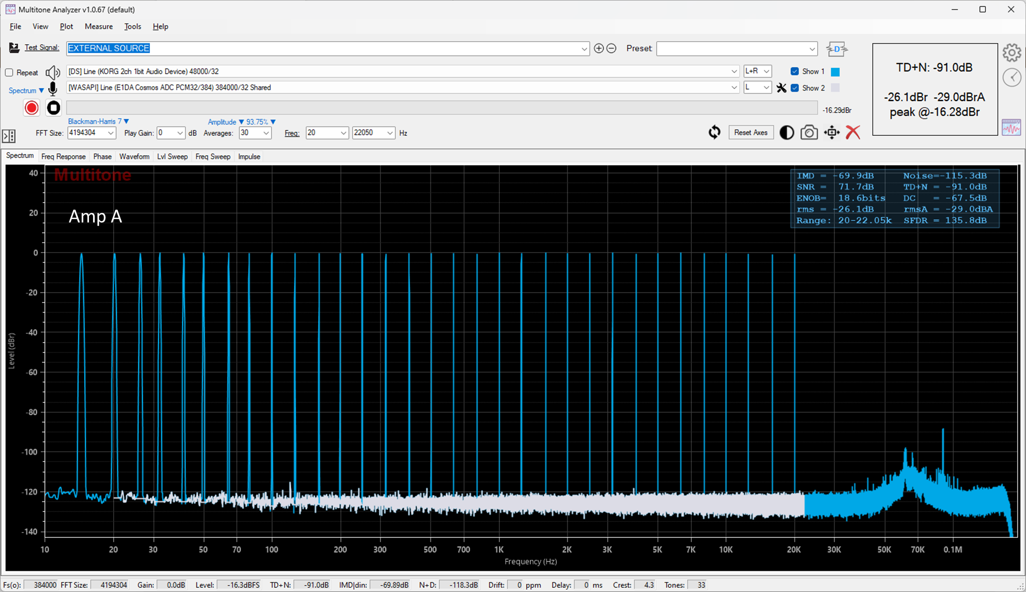
Task: Open the View menu
Action: tap(41, 26)
